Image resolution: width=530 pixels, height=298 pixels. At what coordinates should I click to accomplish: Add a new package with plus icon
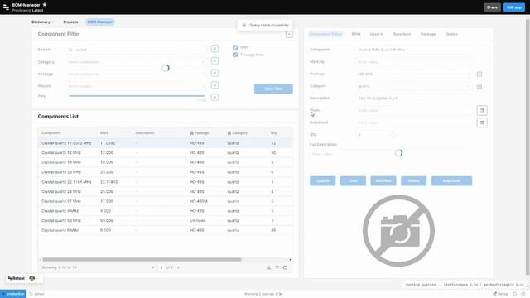[x=479, y=74]
